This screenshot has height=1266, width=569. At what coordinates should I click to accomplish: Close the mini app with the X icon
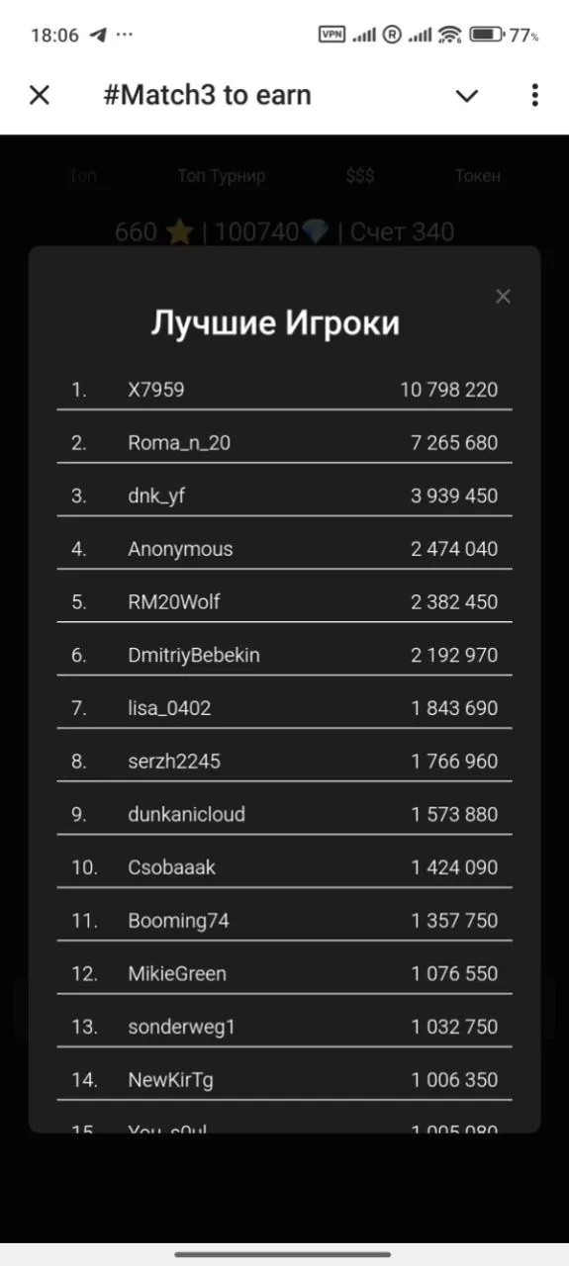click(39, 95)
